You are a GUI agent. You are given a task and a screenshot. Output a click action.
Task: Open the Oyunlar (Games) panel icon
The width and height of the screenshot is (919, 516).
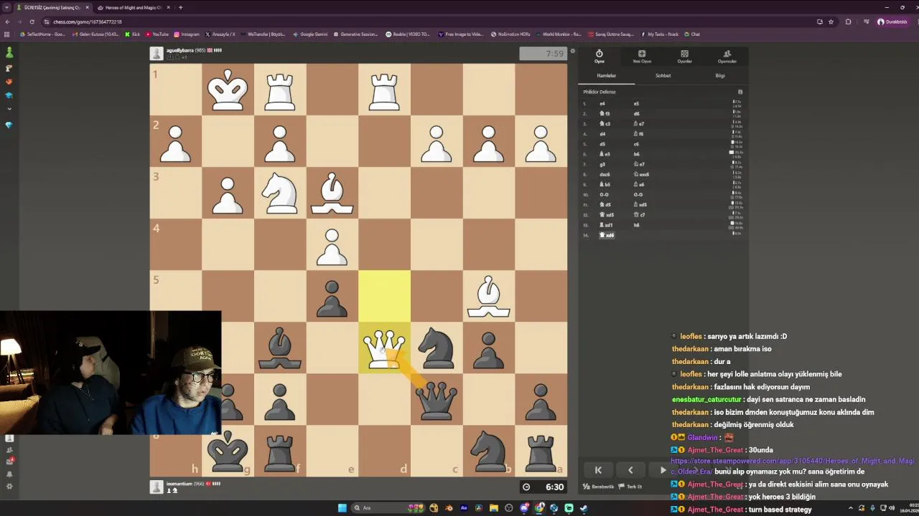coord(684,54)
